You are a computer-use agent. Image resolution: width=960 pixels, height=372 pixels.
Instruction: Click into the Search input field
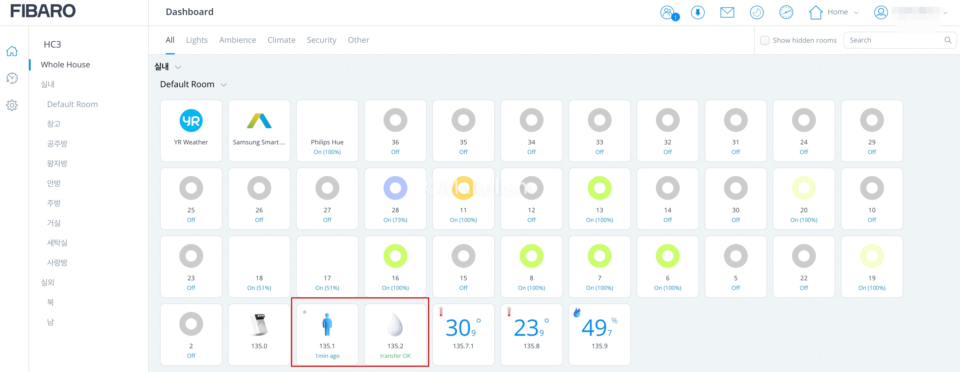point(894,40)
